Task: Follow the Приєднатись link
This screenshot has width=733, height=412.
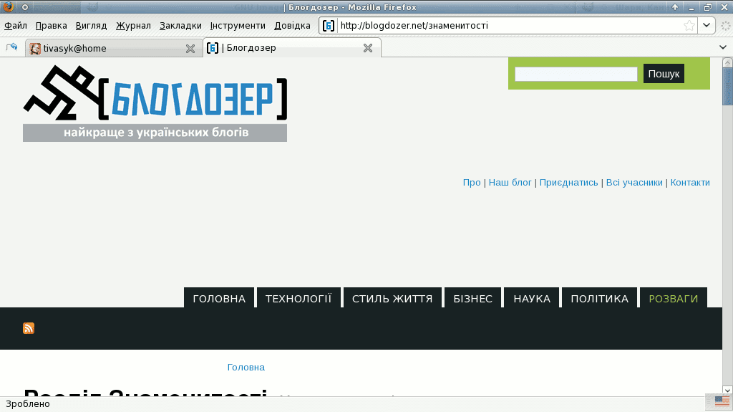Action: [568, 183]
